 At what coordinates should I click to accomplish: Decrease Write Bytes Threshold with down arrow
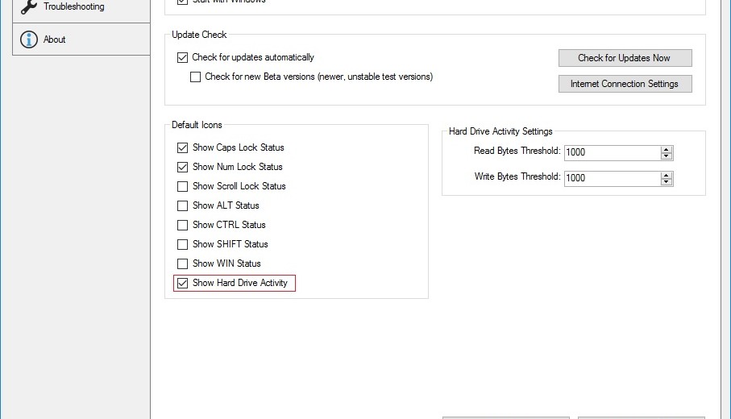(x=667, y=182)
